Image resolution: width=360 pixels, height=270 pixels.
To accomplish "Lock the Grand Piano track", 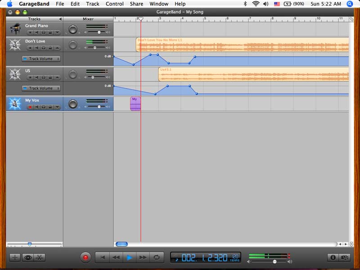I will point(50,32).
